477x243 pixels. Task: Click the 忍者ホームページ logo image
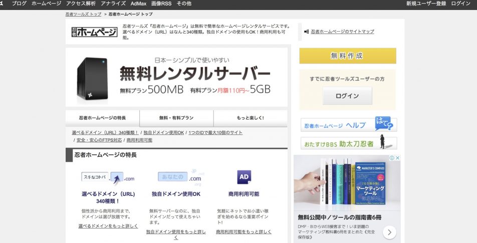[x=95, y=32]
